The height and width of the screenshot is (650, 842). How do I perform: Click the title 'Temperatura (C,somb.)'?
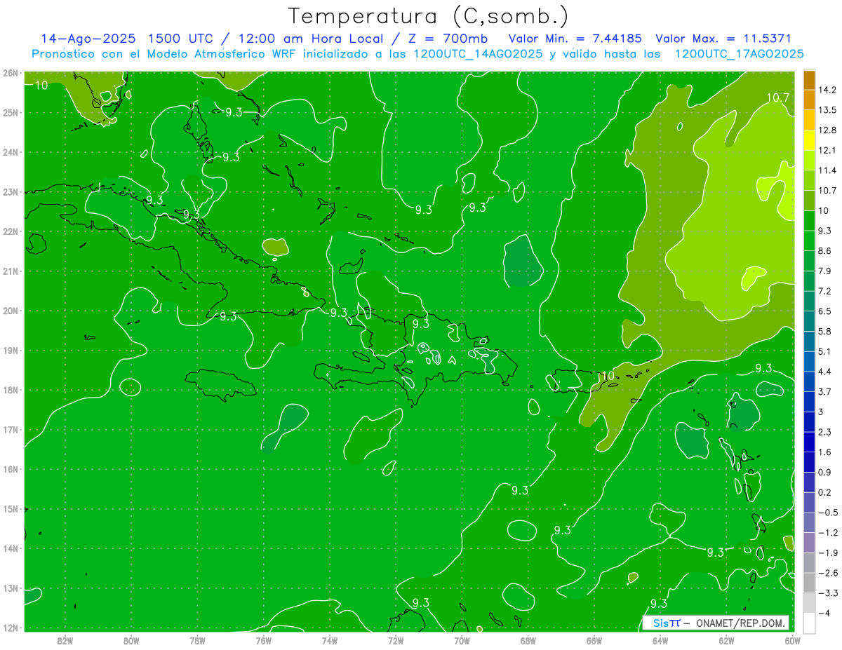(429, 16)
